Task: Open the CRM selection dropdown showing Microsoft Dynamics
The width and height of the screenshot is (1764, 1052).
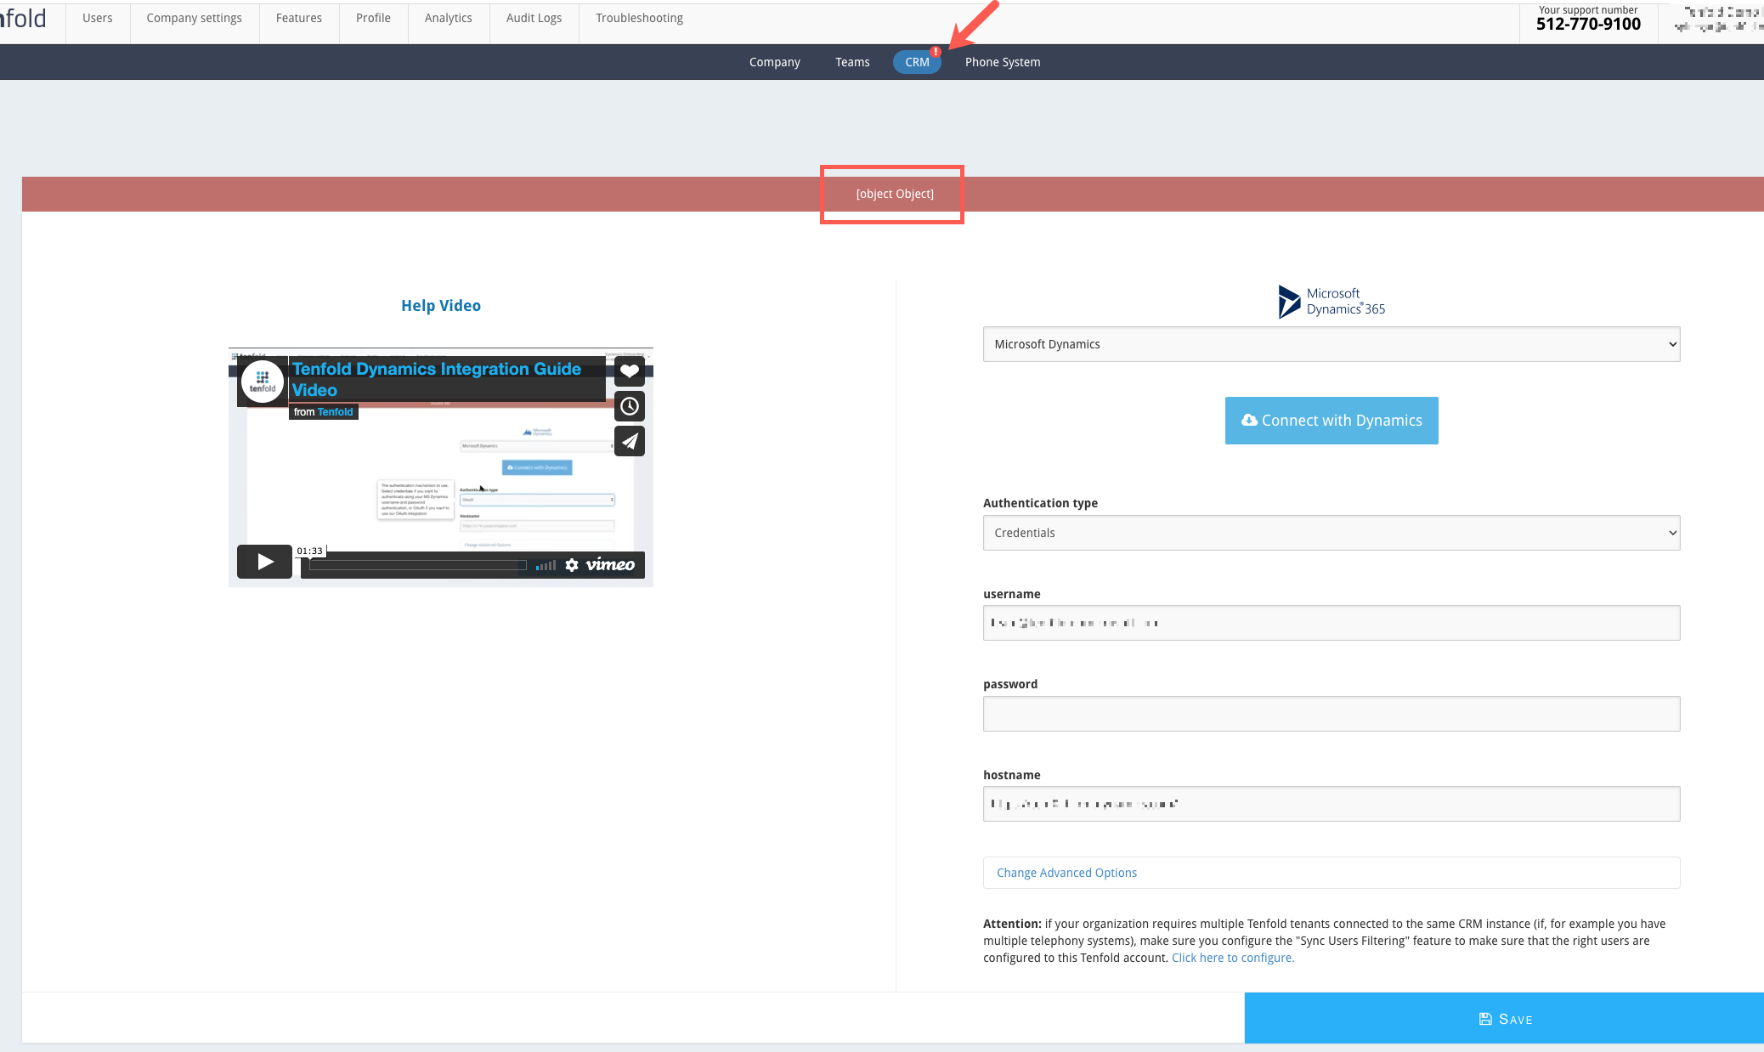Action: point(1331,344)
